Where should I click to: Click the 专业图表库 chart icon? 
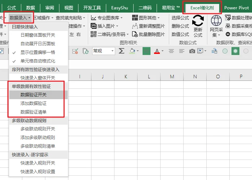point(93,18)
